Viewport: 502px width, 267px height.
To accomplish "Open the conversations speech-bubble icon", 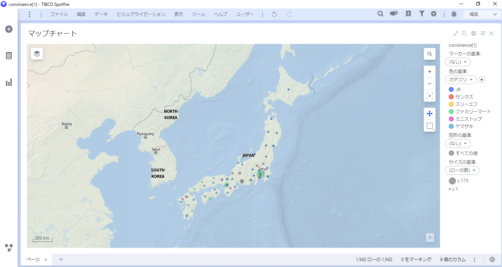I will click(394, 14).
